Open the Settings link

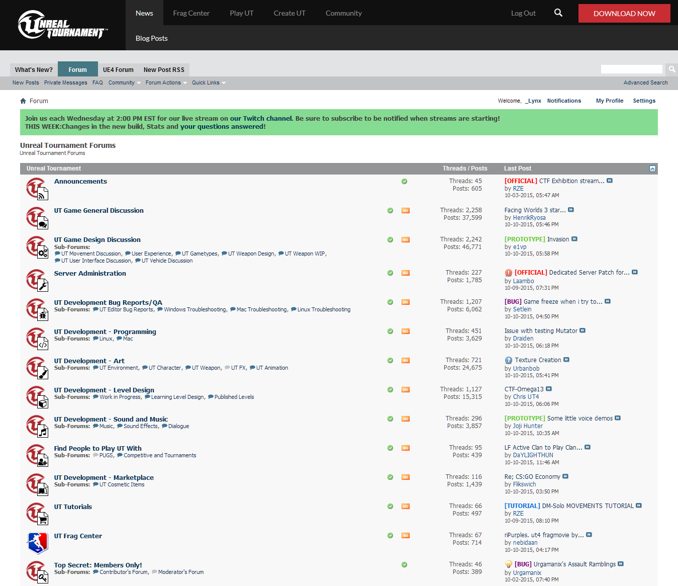[644, 101]
